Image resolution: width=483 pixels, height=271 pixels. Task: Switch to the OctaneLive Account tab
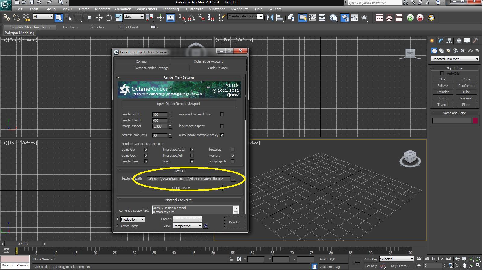click(x=208, y=61)
